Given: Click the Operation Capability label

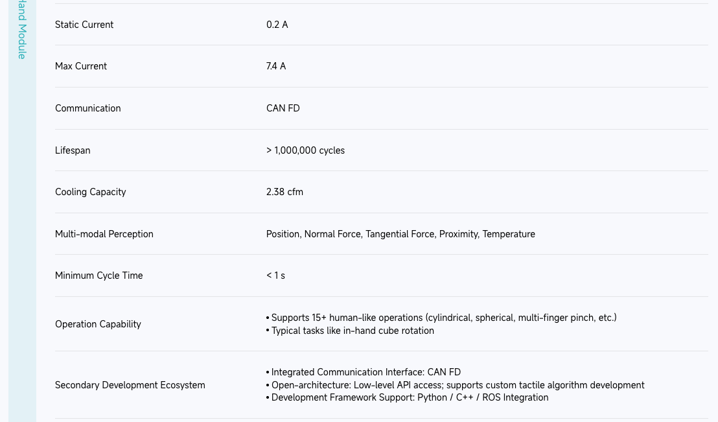Looking at the screenshot, I should pyautogui.click(x=98, y=324).
